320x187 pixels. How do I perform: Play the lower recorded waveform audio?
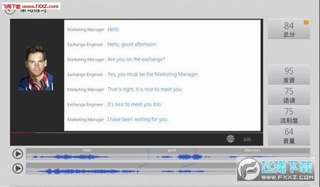click(x=18, y=168)
